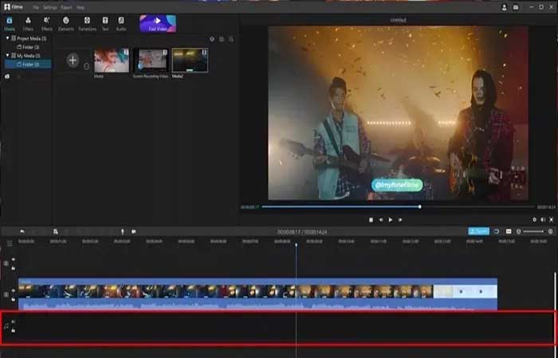
Task: Click the Fast Video banner button
Action: pos(158,23)
